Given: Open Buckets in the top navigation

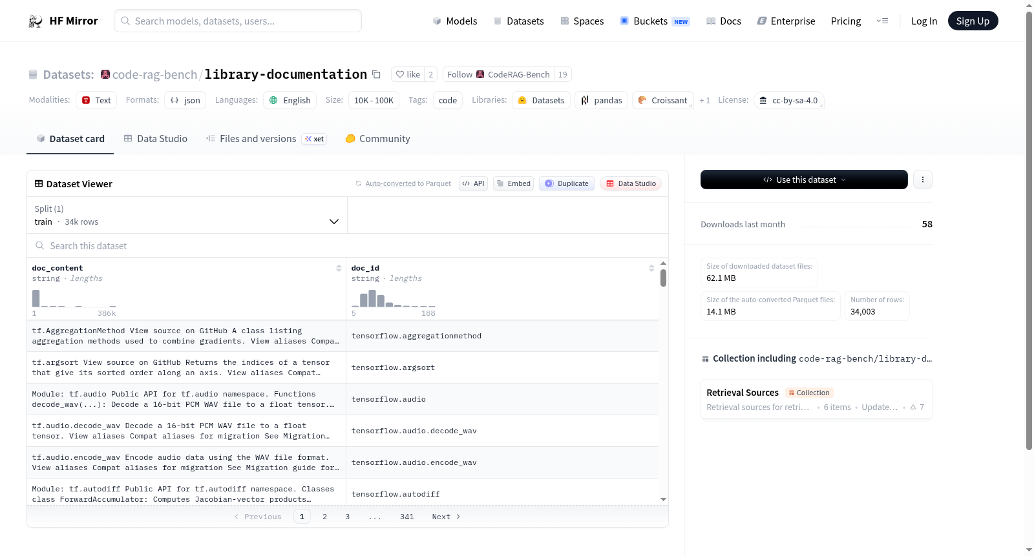Looking at the screenshot, I should click(655, 21).
